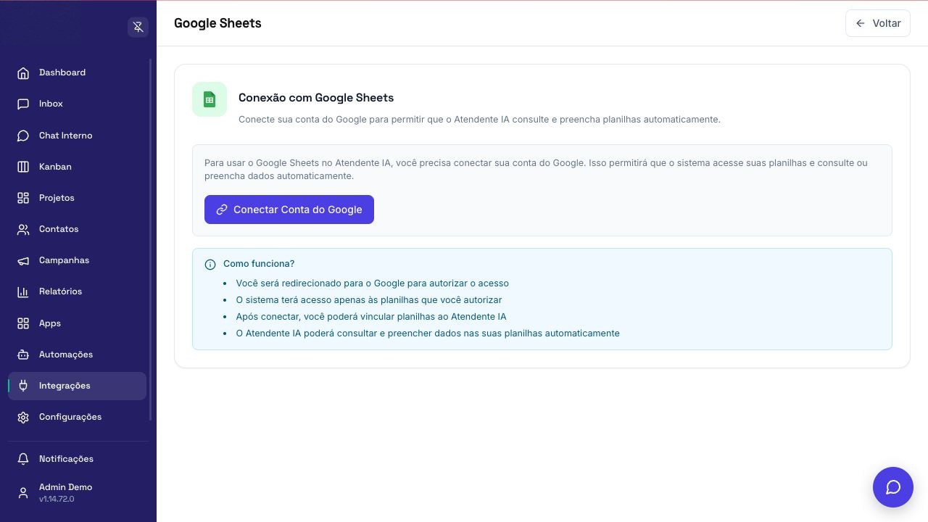Navigate to Contatos
This screenshot has height=522, width=928.
[x=77, y=229]
